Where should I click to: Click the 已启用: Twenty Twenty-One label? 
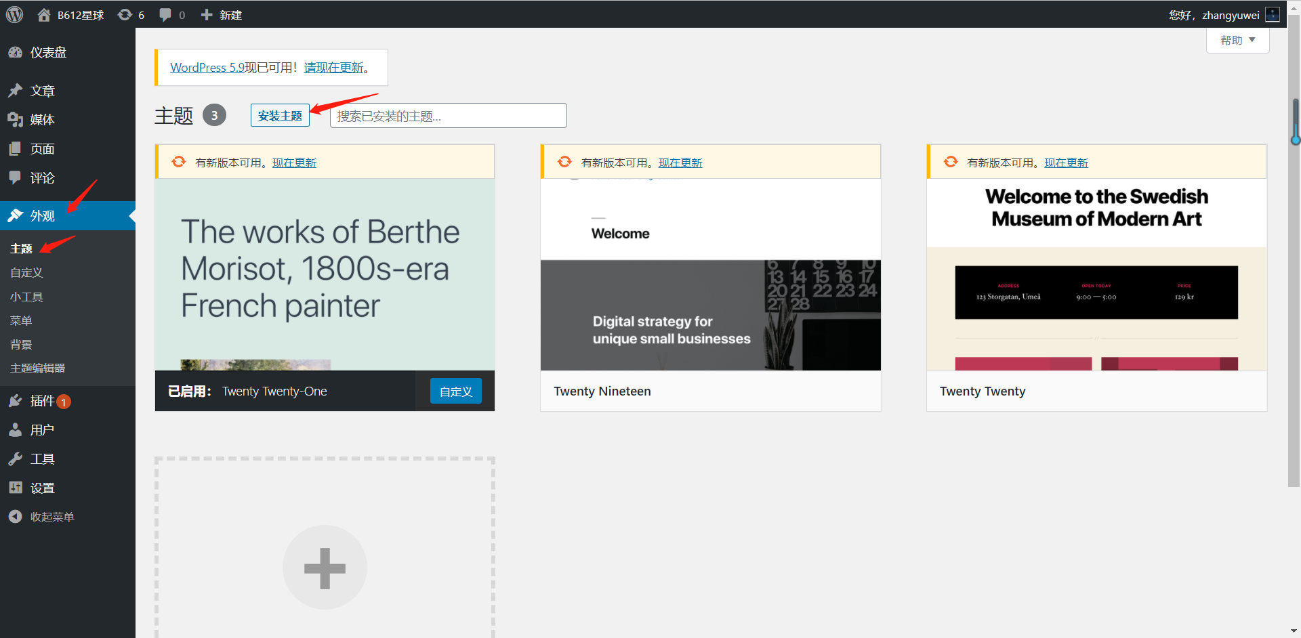247,391
